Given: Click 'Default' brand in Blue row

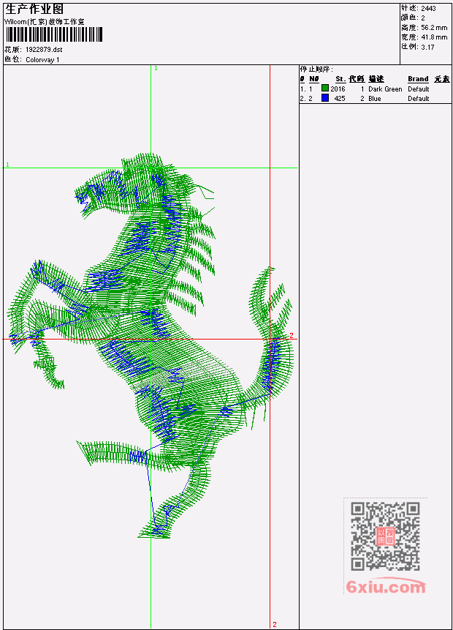Looking at the screenshot, I should click(x=419, y=99).
